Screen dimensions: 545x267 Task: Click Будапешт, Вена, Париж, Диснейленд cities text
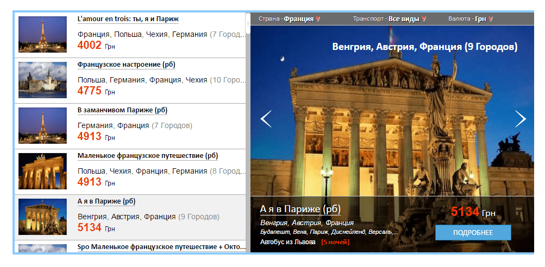329,232
